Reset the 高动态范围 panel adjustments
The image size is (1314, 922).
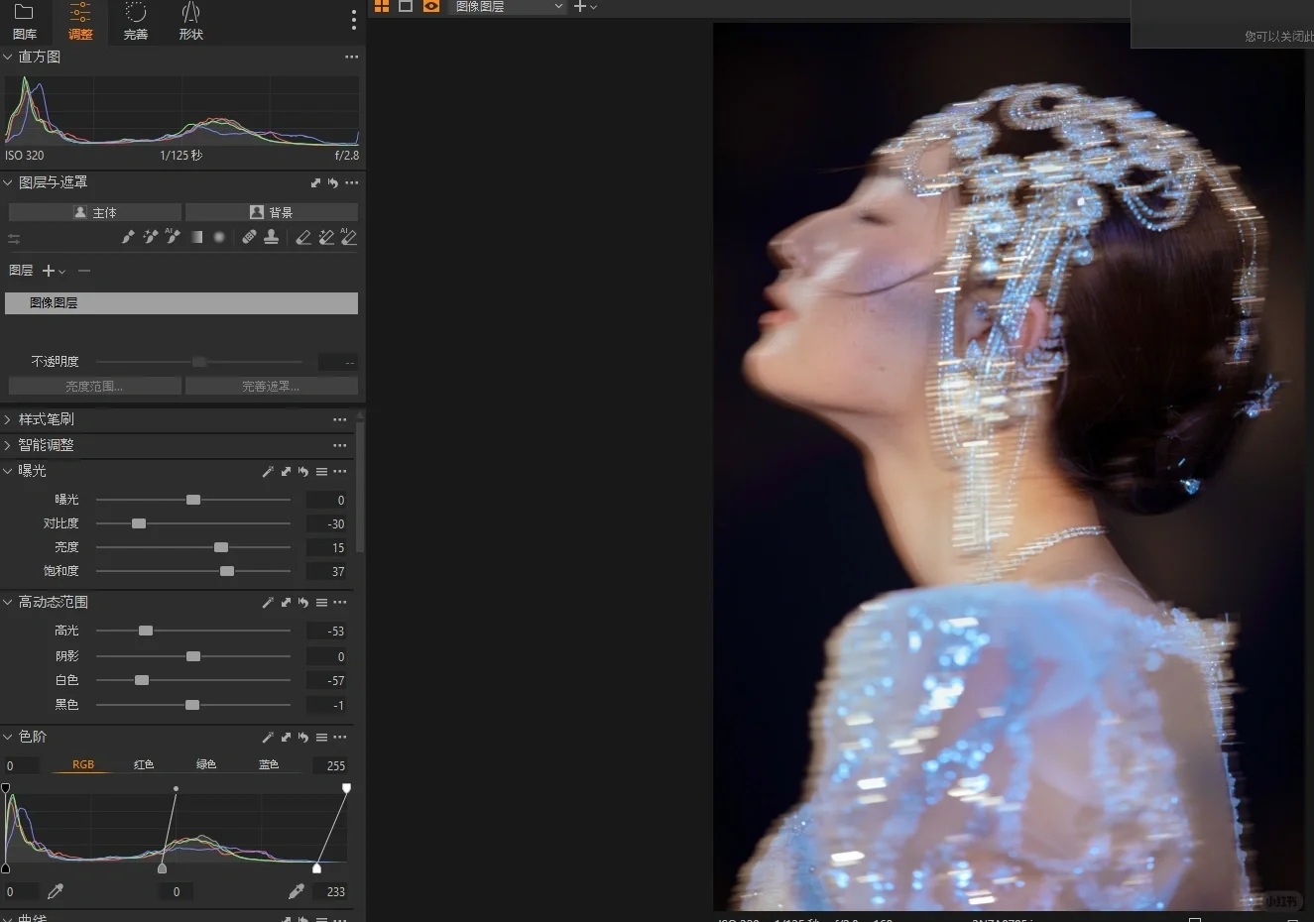point(303,603)
